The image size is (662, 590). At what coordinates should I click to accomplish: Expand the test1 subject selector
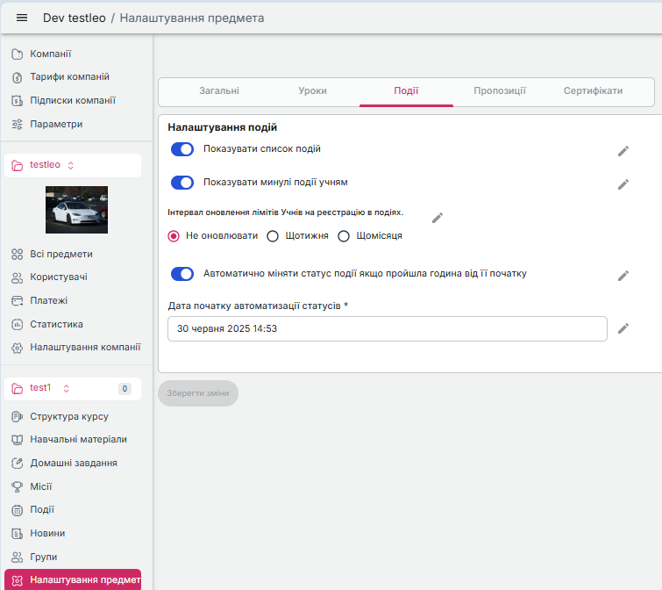click(x=65, y=388)
